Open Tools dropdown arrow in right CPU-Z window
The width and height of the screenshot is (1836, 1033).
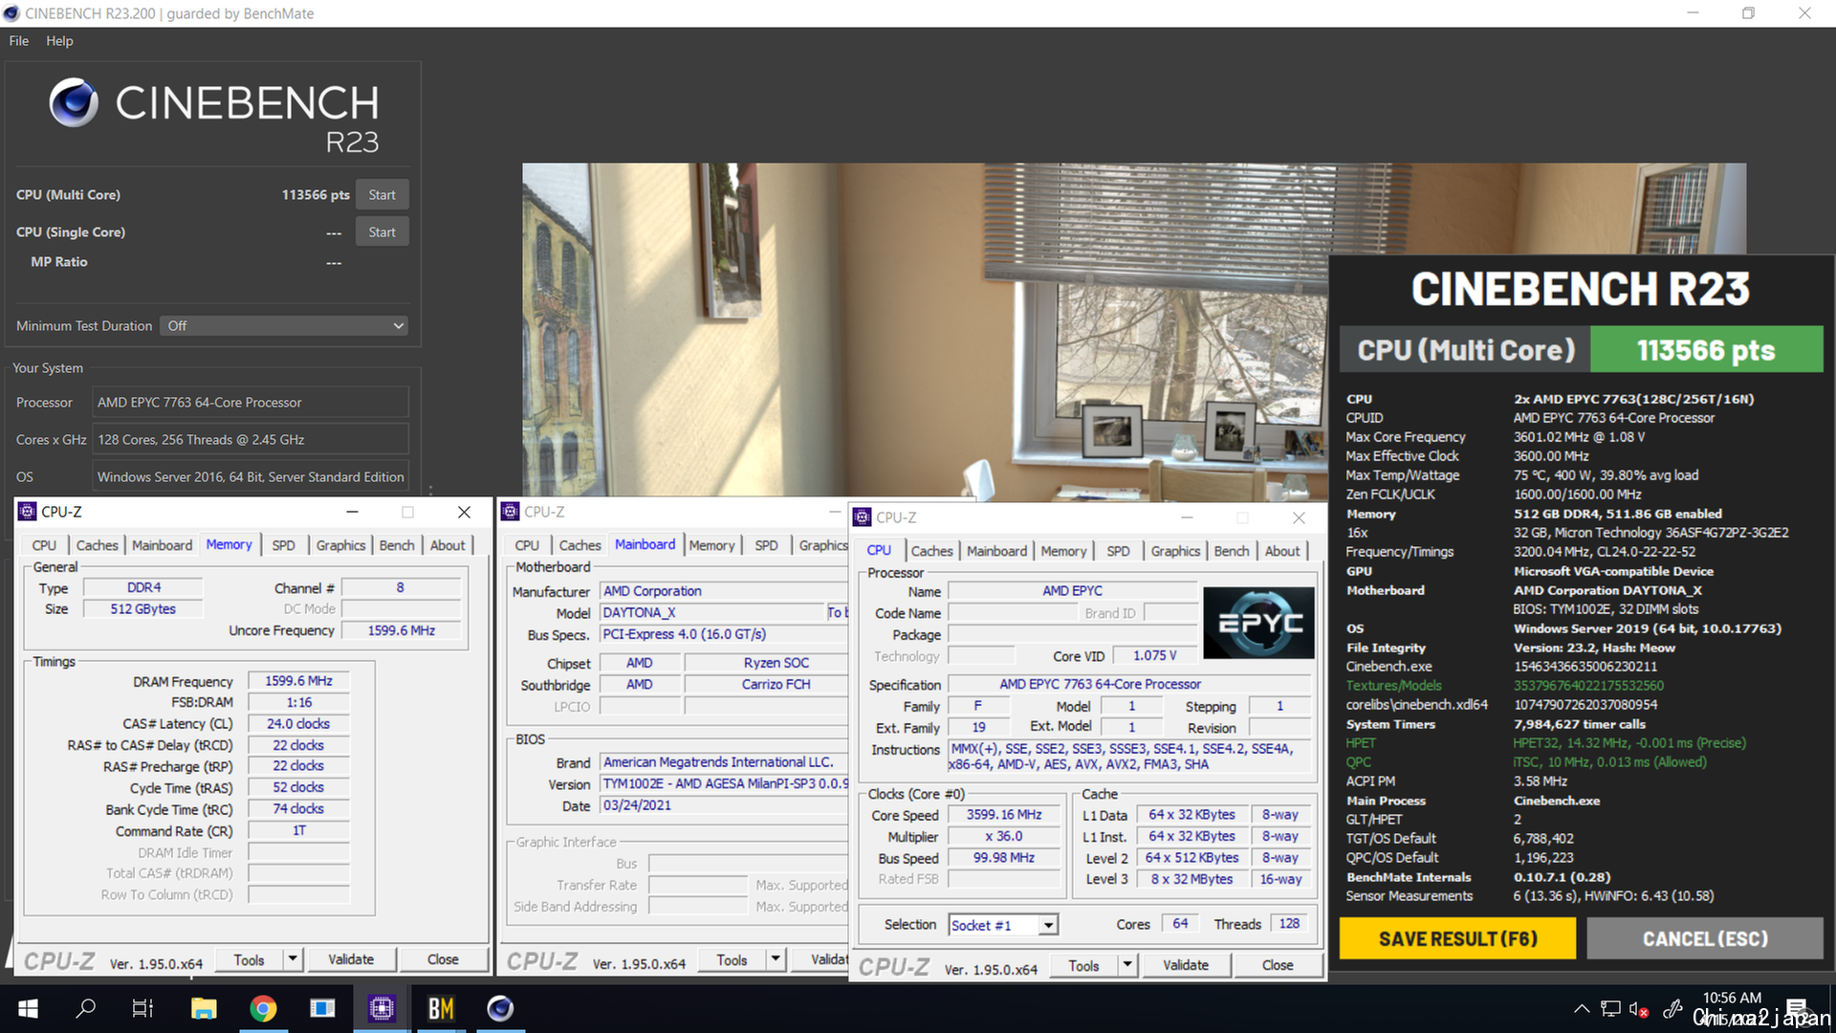coord(1127,966)
